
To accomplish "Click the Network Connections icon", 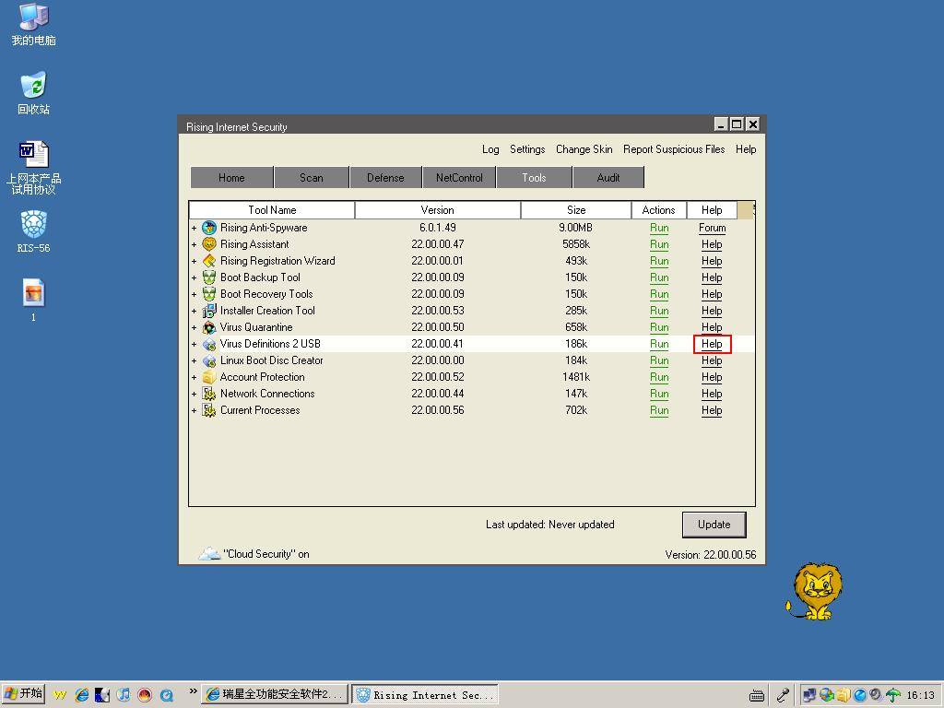I will point(209,393).
